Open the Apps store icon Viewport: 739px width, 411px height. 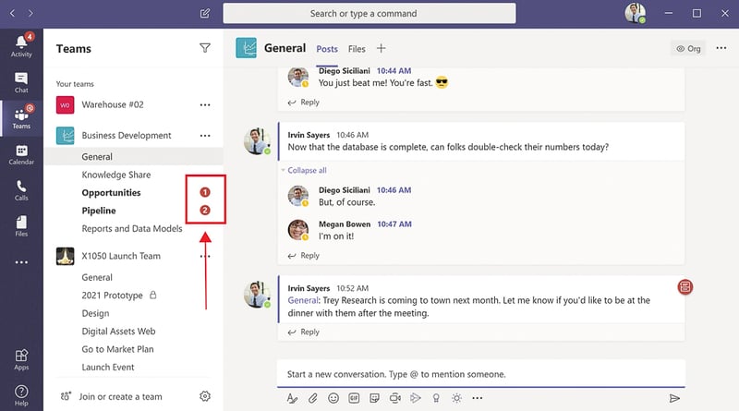pos(21,359)
